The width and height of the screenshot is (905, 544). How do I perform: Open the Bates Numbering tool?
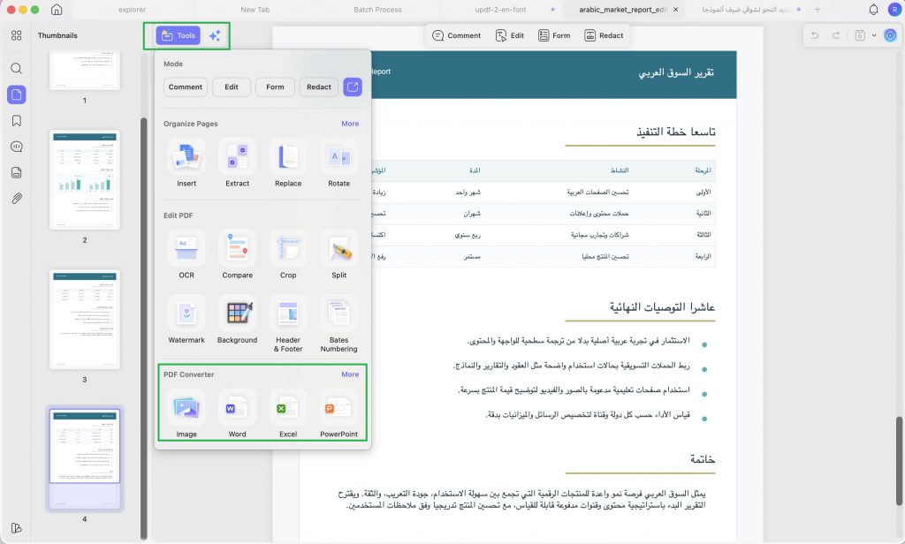tap(338, 324)
